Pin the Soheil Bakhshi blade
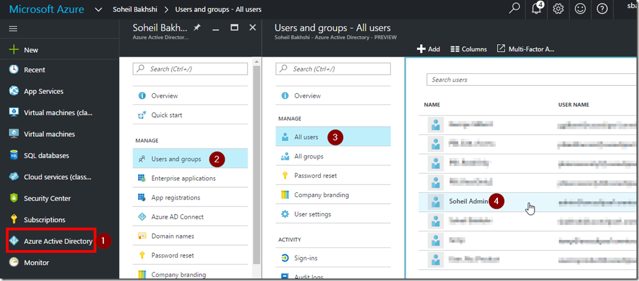The width and height of the screenshot is (639, 281). (197, 28)
